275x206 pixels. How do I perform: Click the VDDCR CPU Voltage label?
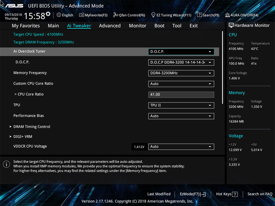click(x=30, y=146)
